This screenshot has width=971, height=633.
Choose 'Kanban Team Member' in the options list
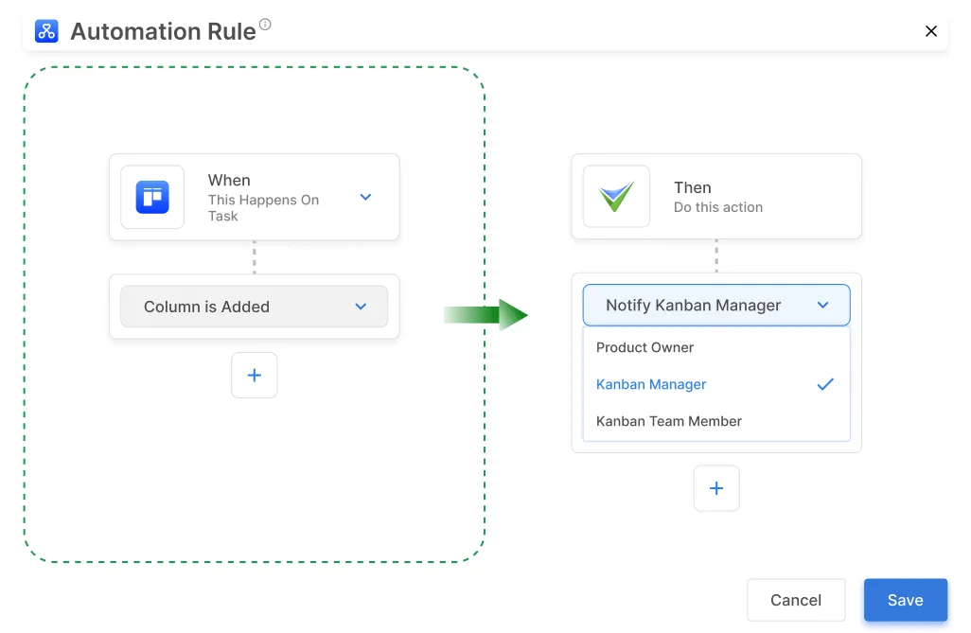click(668, 421)
